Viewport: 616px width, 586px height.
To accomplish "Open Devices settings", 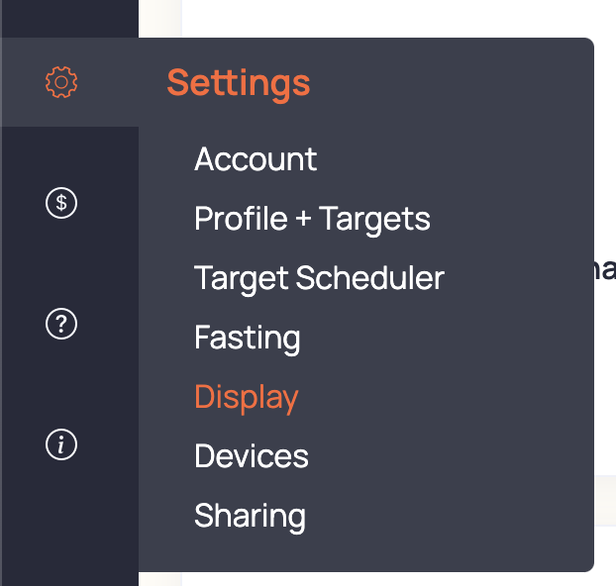I will pyautogui.click(x=252, y=456).
